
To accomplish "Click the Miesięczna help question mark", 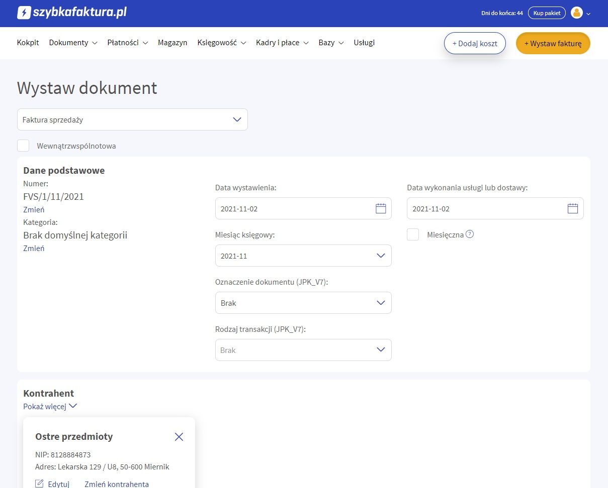I will point(470,234).
